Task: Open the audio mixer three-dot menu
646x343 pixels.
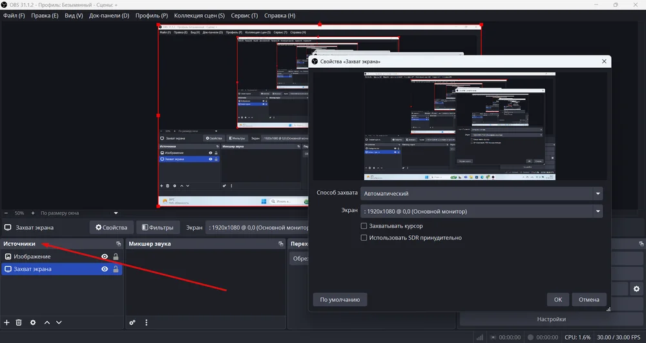Action: [x=146, y=322]
